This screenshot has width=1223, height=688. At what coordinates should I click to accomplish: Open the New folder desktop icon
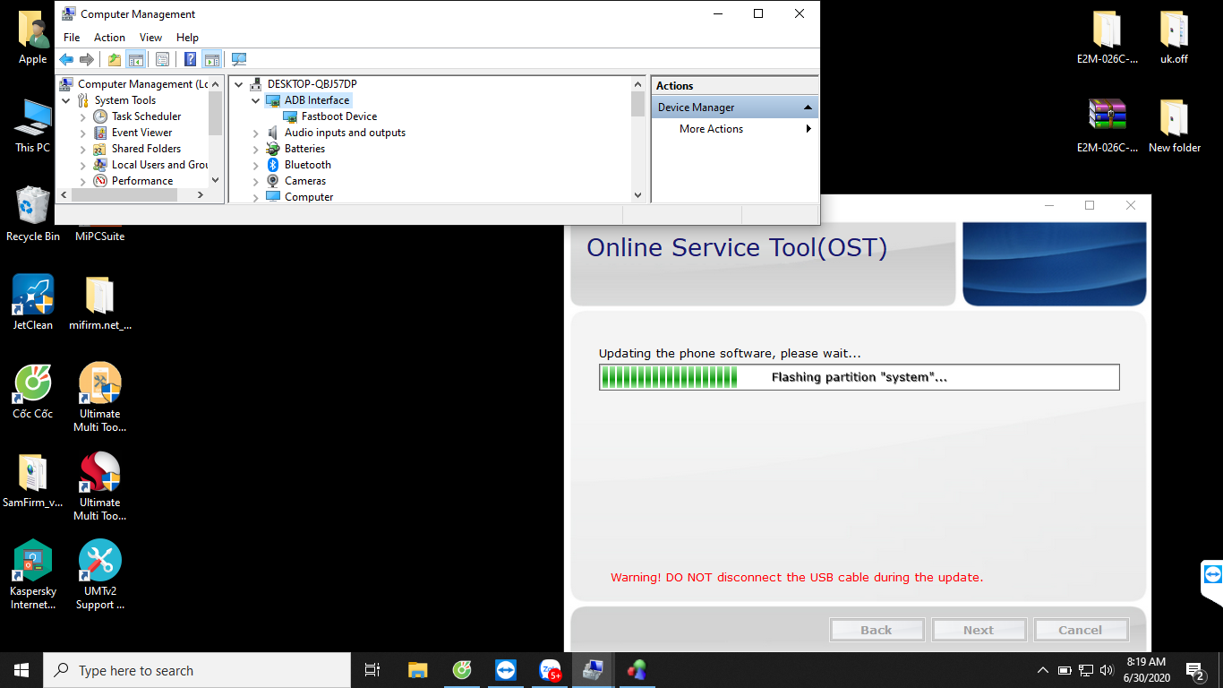pos(1174,125)
